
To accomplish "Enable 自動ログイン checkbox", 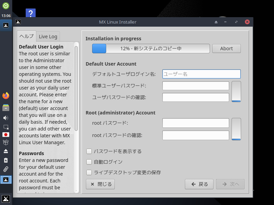I will click(89, 162).
